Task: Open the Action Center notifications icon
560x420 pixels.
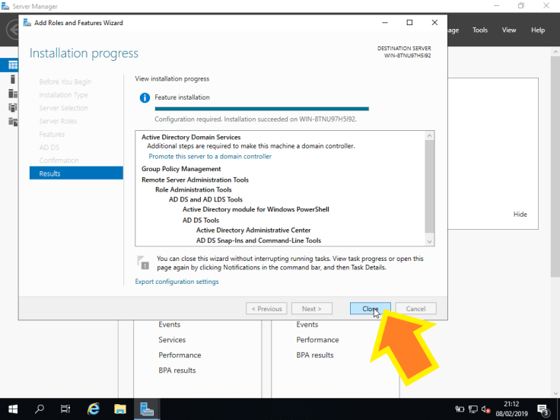Action: tap(543, 409)
